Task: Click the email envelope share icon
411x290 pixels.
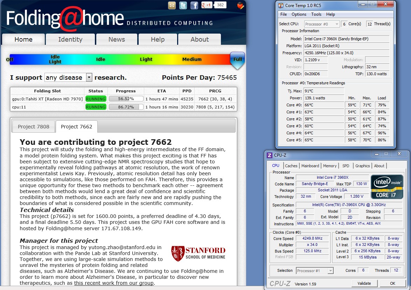Action: [x=172, y=5]
